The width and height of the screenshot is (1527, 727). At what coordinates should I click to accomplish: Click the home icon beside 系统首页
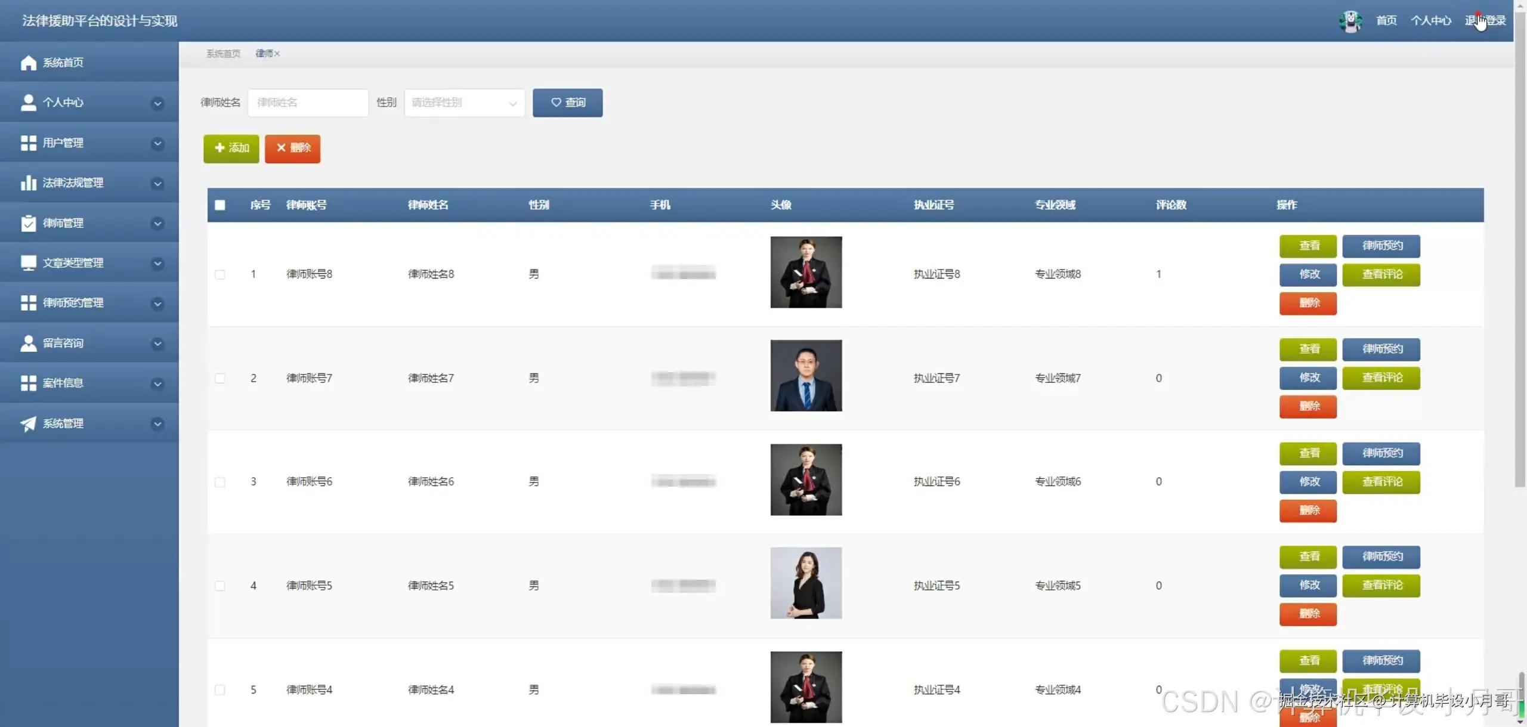point(28,63)
